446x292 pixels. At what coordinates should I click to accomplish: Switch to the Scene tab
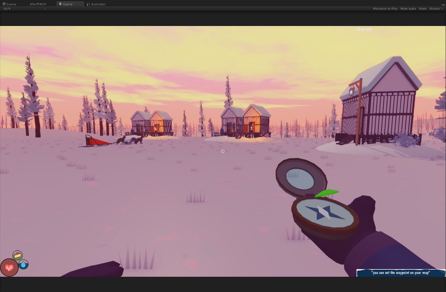(x=9, y=4)
